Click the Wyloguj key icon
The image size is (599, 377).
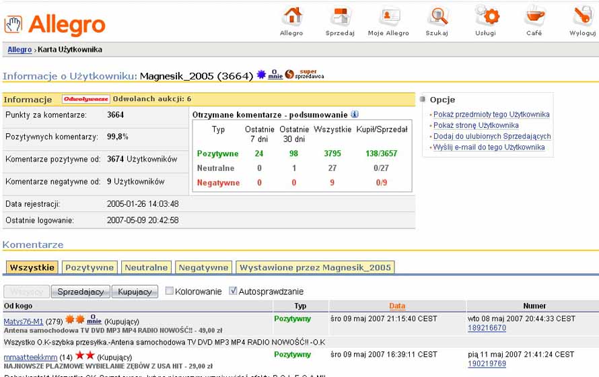coord(583,16)
